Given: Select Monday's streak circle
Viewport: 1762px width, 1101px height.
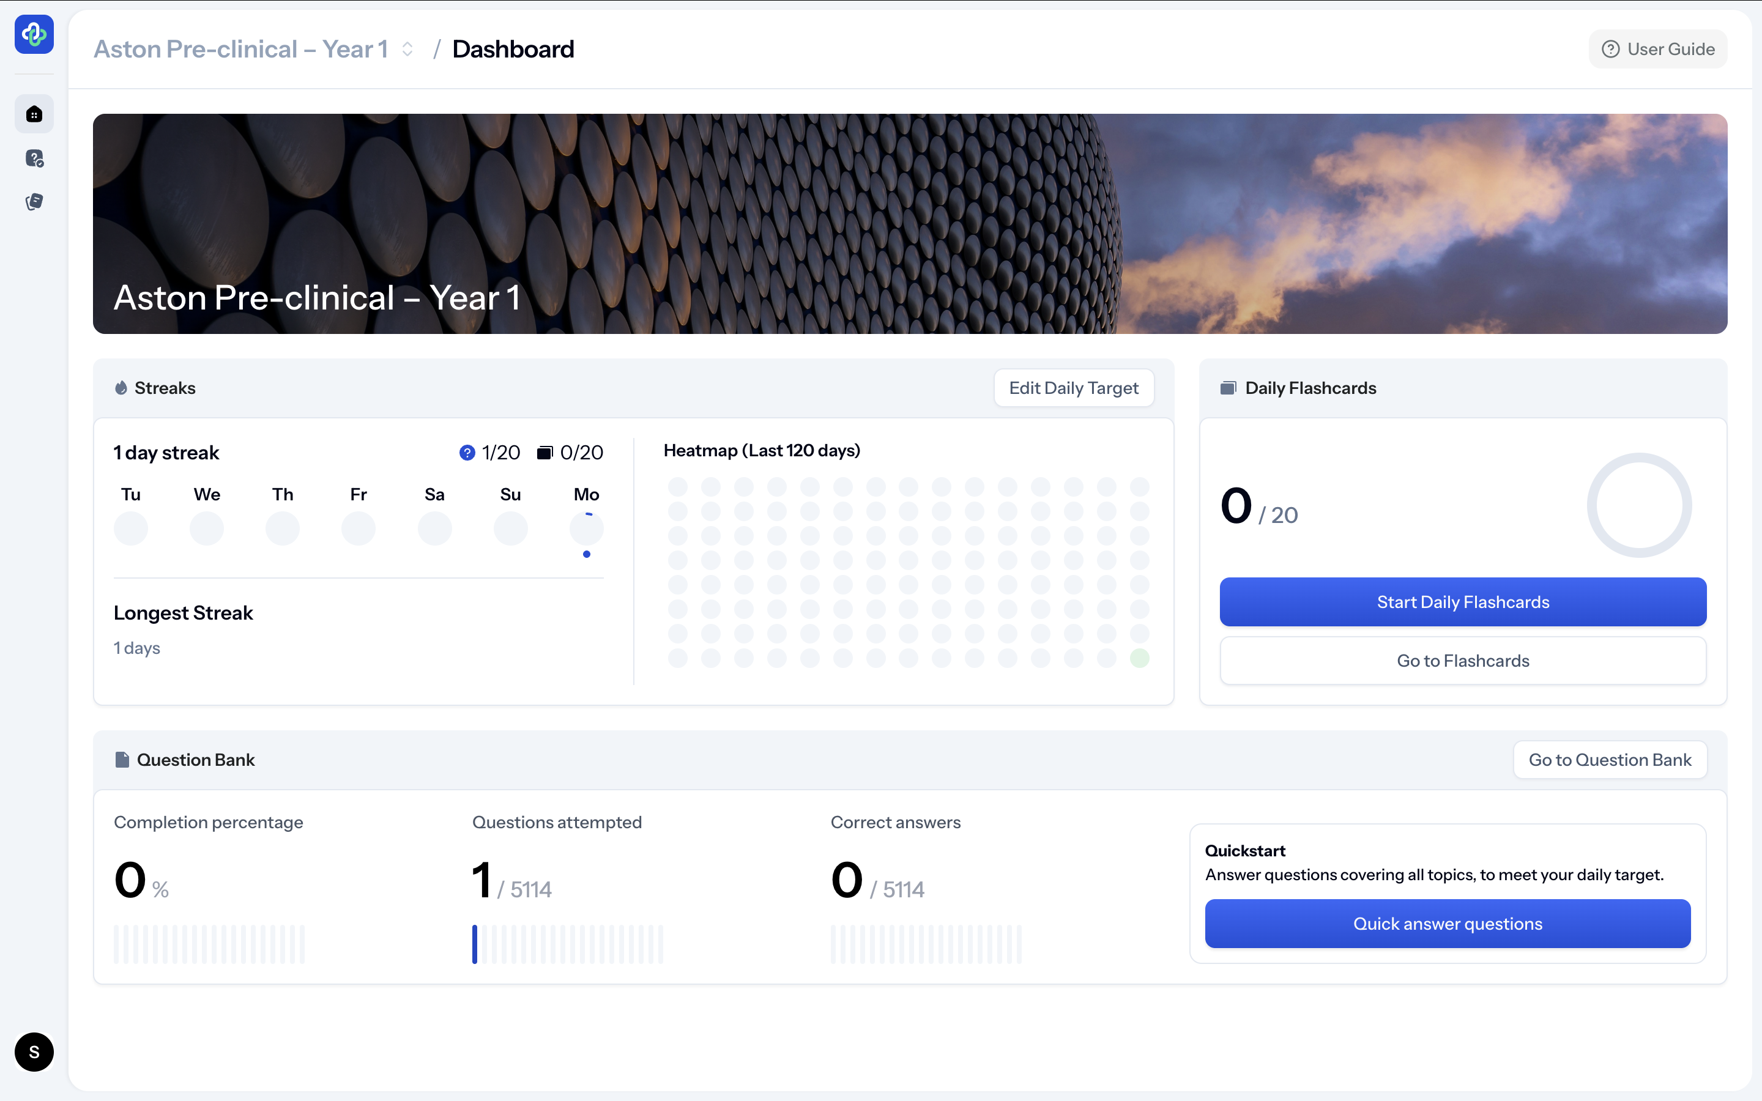Looking at the screenshot, I should [586, 528].
